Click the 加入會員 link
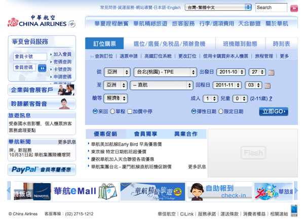304x224 pixels. pos(62,54)
